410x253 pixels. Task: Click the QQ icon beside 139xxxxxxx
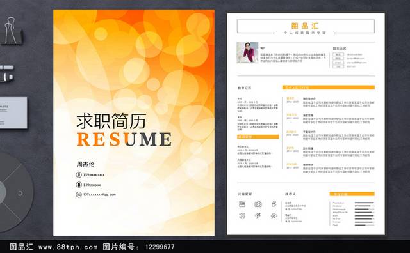click(79, 185)
